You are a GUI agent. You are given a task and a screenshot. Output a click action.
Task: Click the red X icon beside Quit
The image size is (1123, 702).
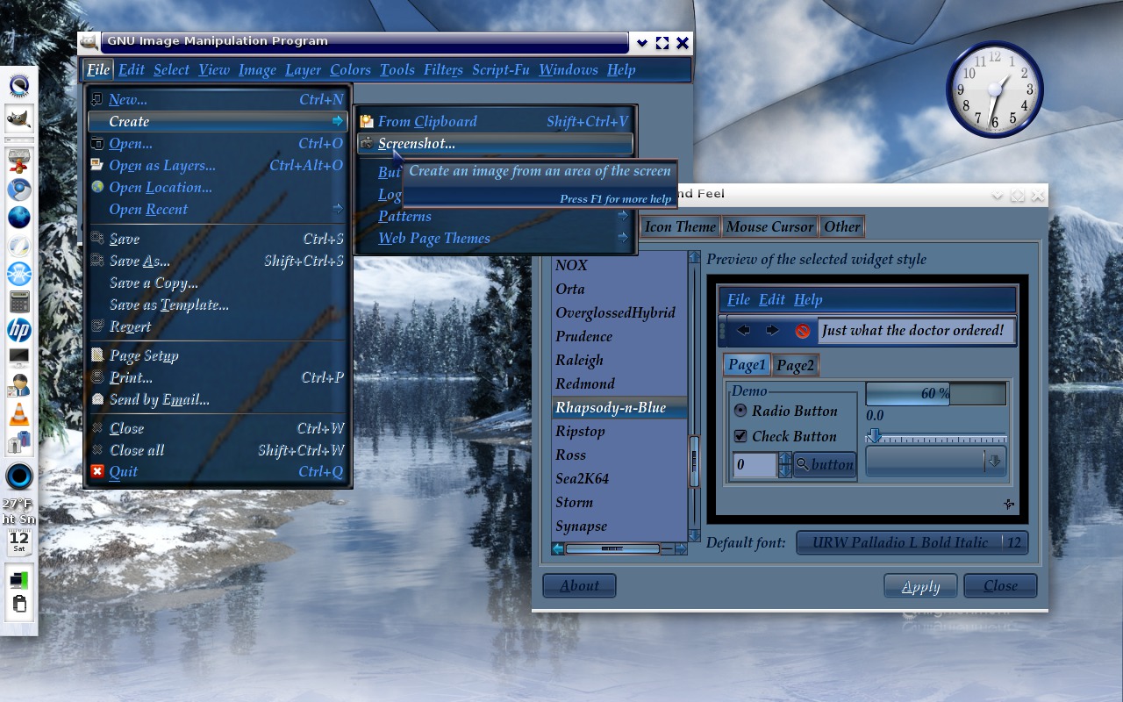pyautogui.click(x=97, y=471)
